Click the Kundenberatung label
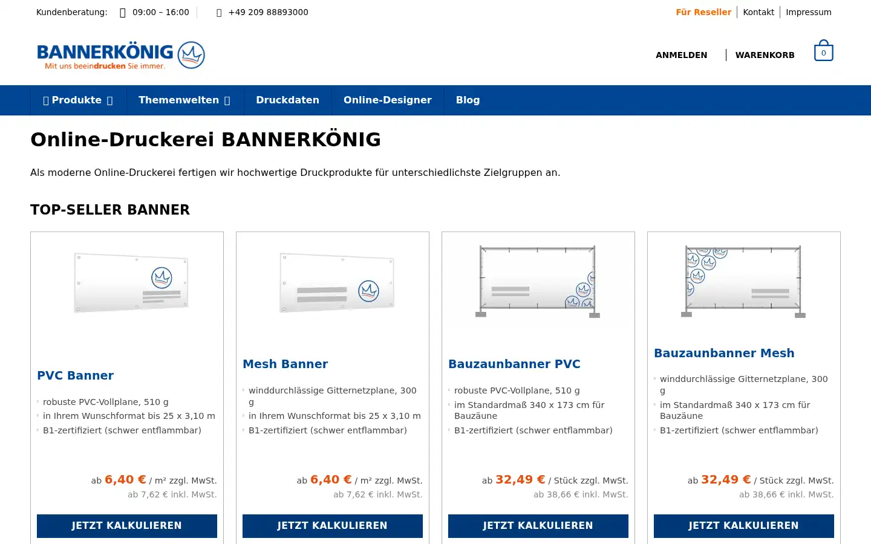Image resolution: width=871 pixels, height=544 pixels. click(x=71, y=12)
